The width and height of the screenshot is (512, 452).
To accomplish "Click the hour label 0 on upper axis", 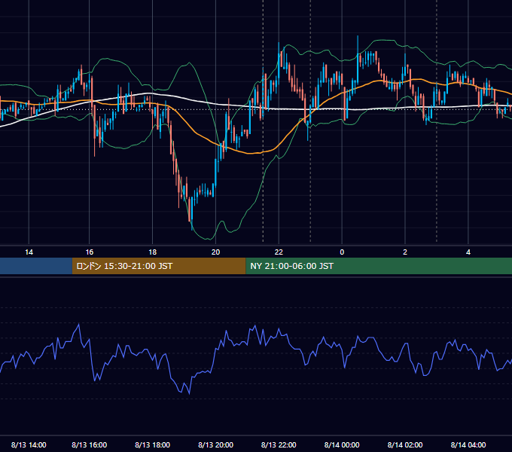I will pos(342,252).
